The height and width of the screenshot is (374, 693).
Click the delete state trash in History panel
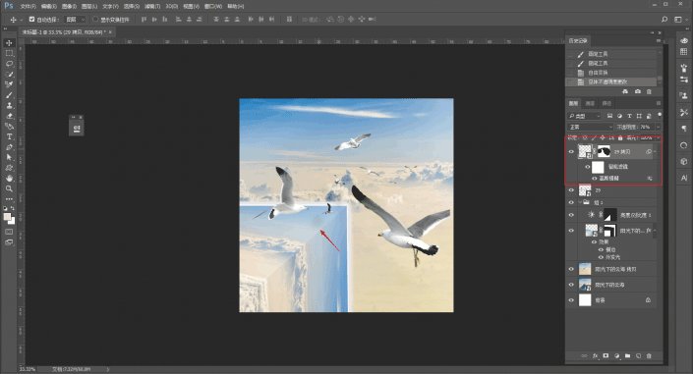pos(649,91)
